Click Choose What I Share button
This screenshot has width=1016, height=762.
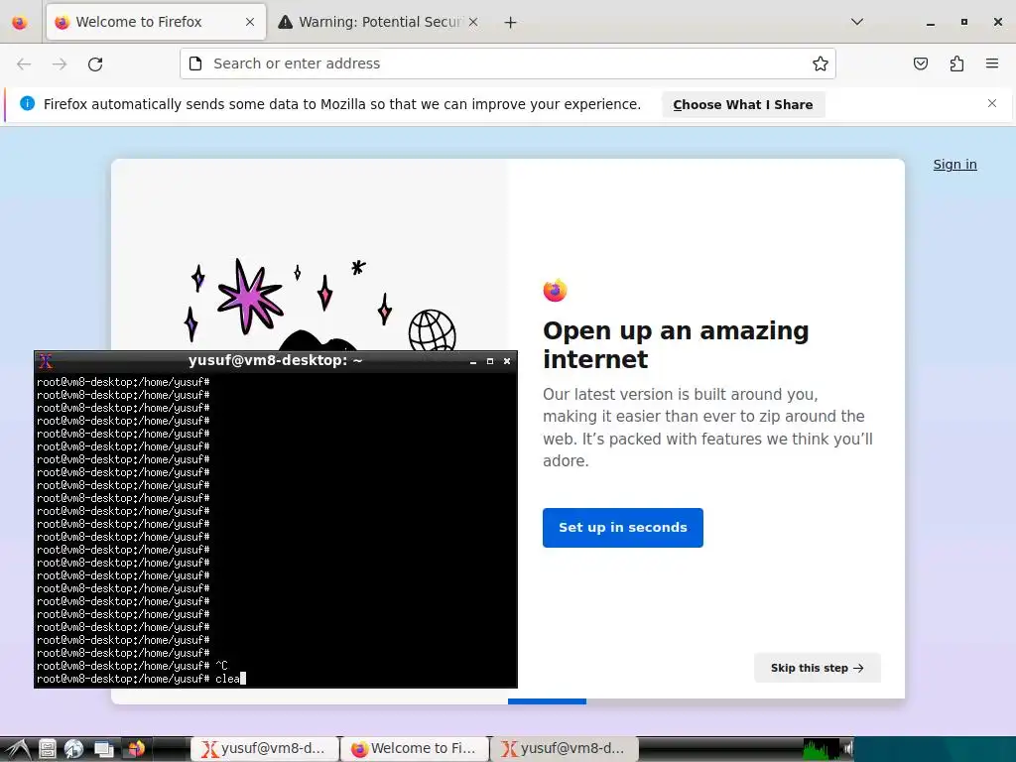(x=743, y=104)
